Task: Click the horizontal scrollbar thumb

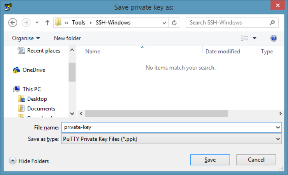Action: (x=156, y=114)
